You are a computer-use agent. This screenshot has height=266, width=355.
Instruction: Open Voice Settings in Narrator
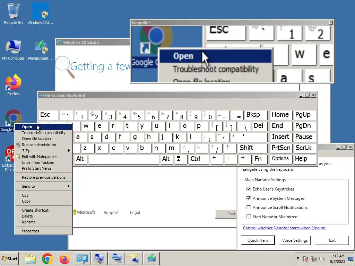pyautogui.click(x=295, y=240)
